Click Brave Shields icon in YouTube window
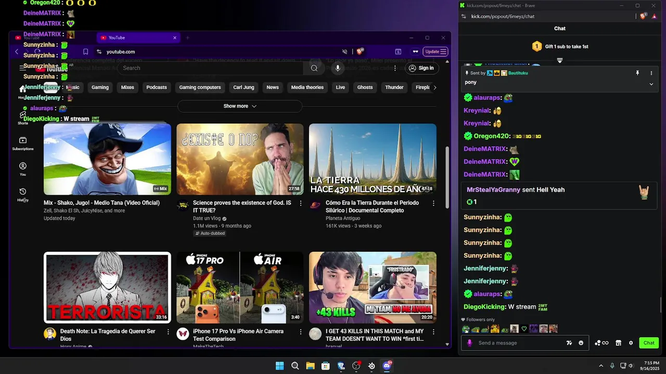This screenshot has width=666, height=374. [x=360, y=51]
